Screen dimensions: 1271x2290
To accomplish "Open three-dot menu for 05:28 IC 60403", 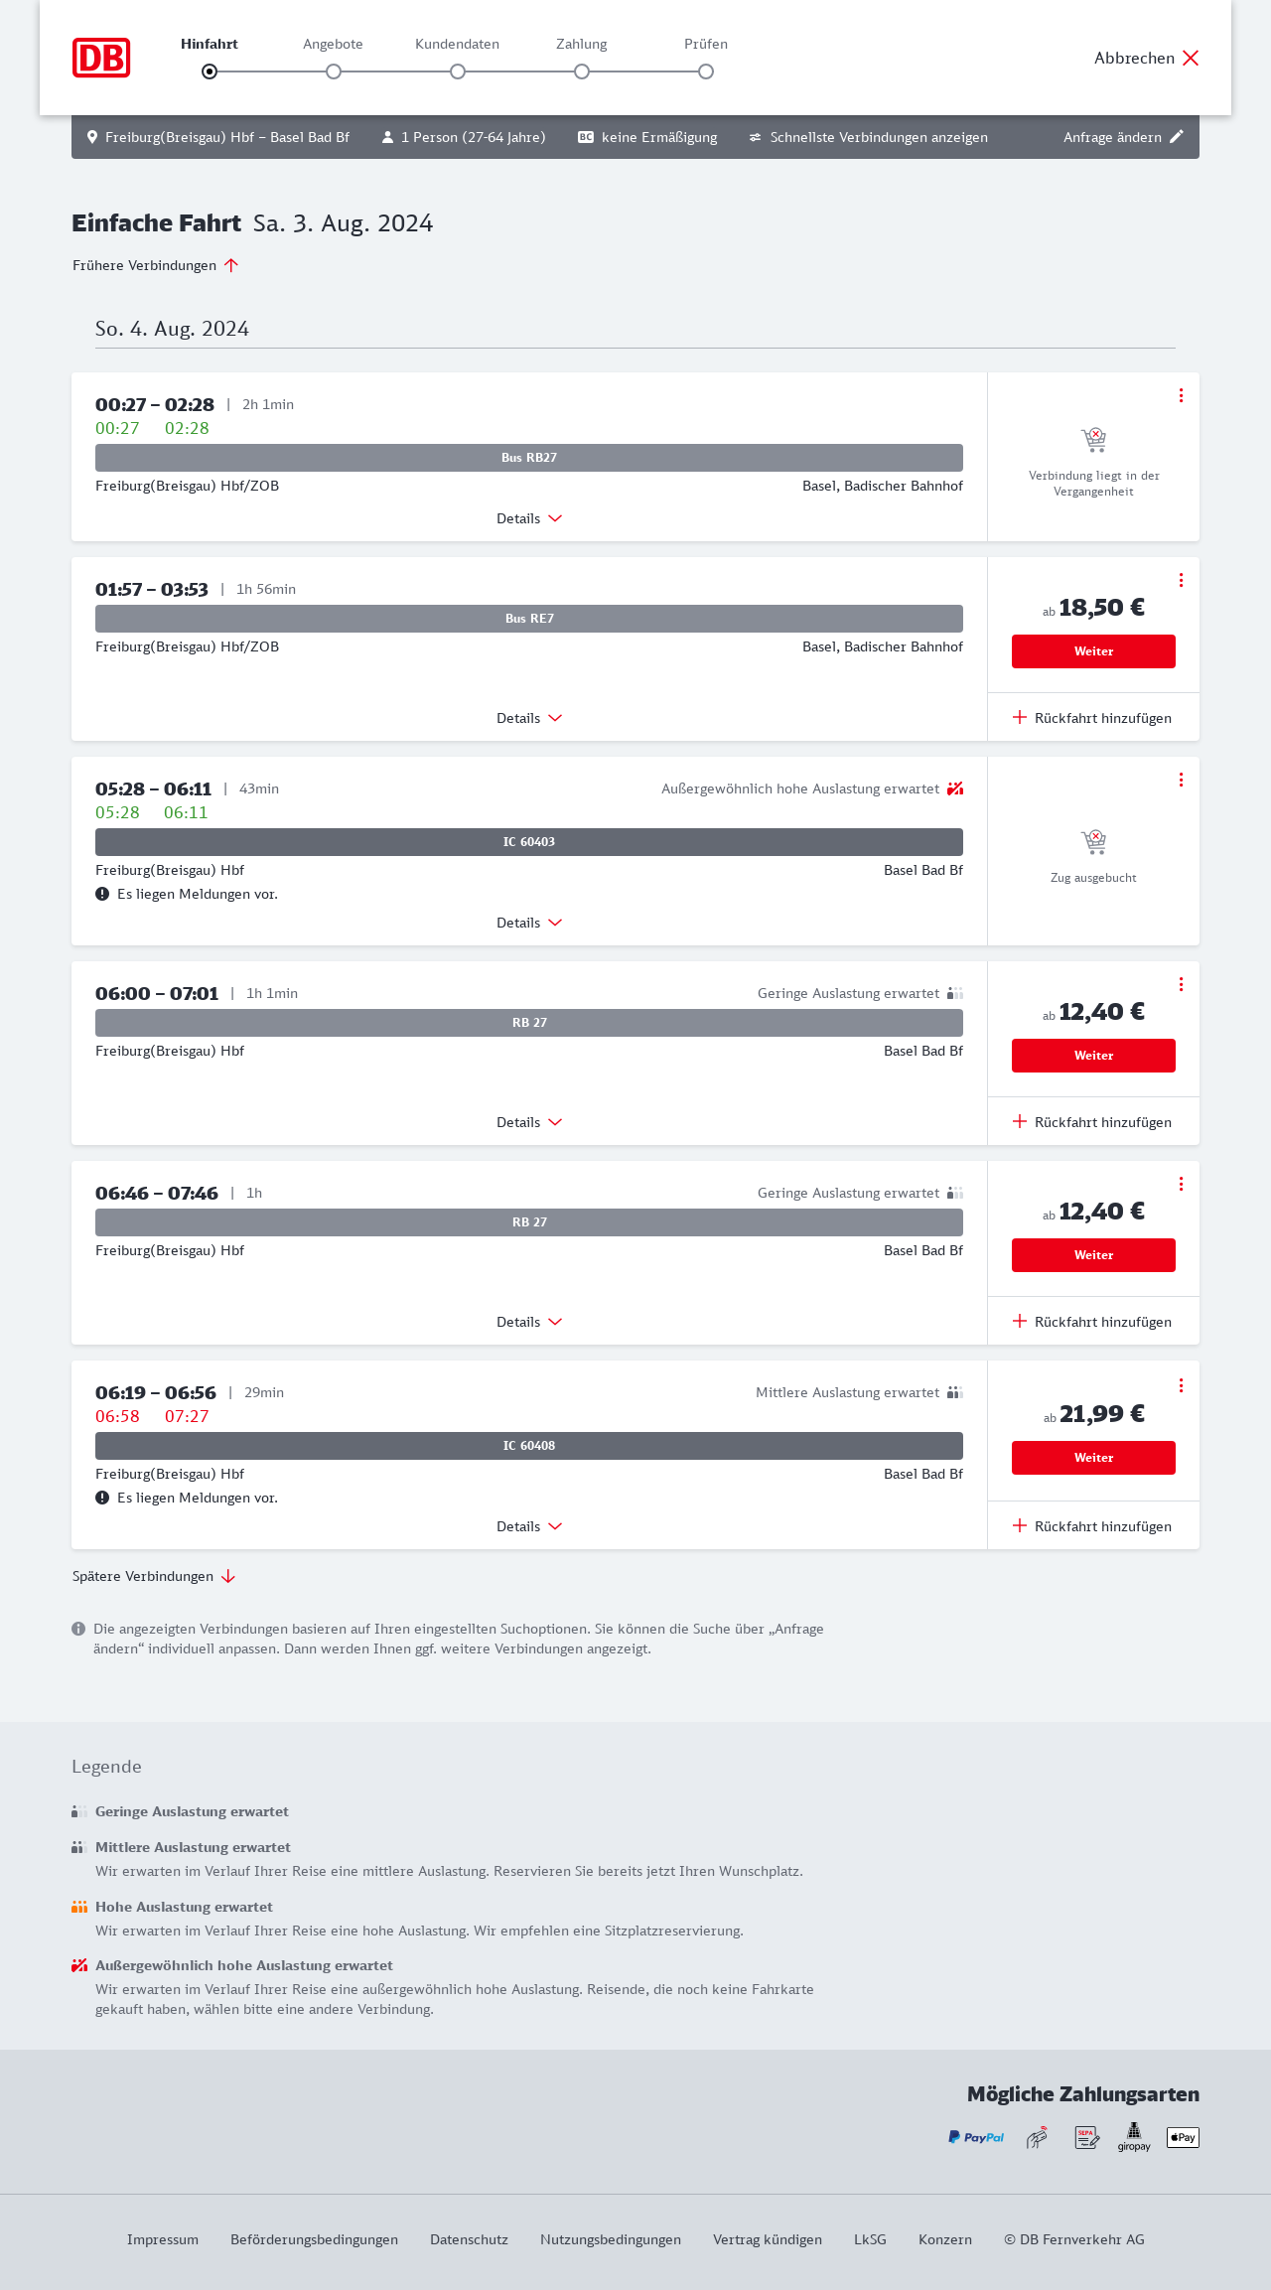I will tap(1181, 780).
